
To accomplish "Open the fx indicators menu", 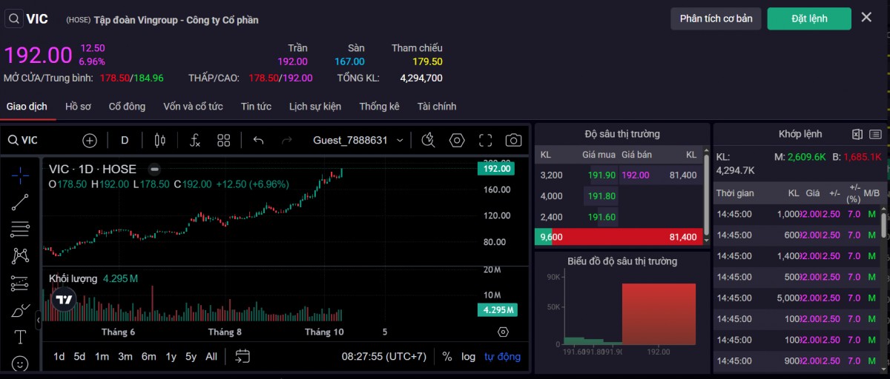I will (x=195, y=140).
